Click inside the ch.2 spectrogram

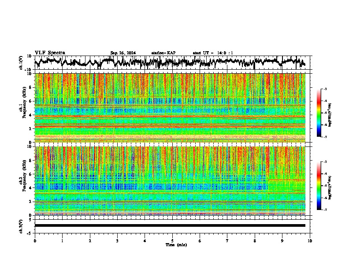170,181
